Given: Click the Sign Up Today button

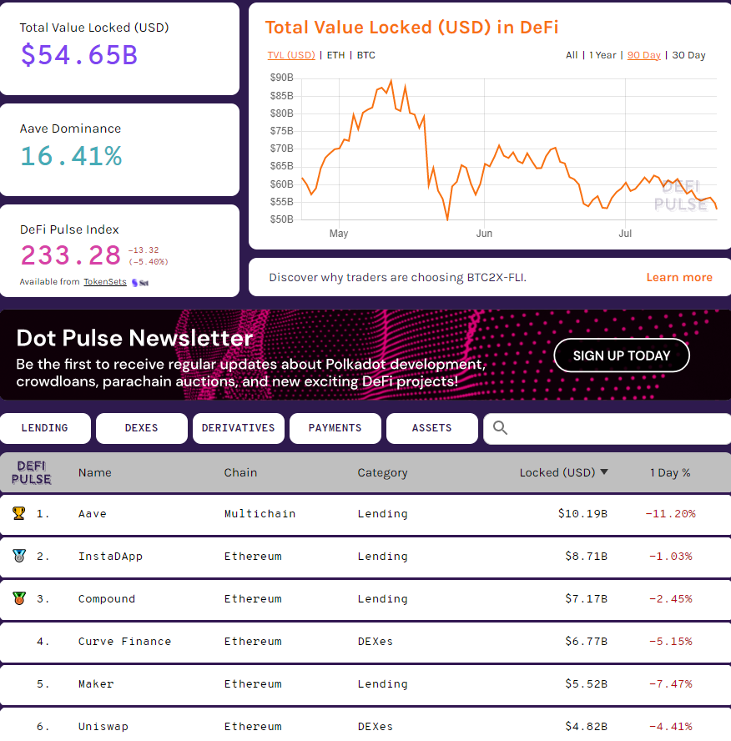Looking at the screenshot, I should pyautogui.click(x=622, y=355).
